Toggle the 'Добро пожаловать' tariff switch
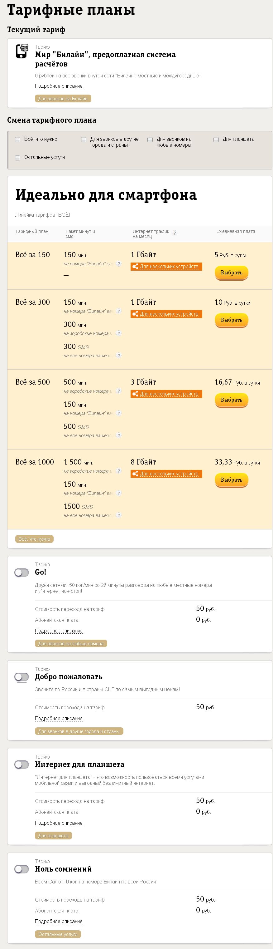This screenshot has height=949, width=273. click(x=22, y=677)
